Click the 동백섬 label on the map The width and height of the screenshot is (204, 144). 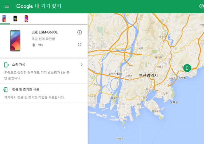(x=182, y=78)
